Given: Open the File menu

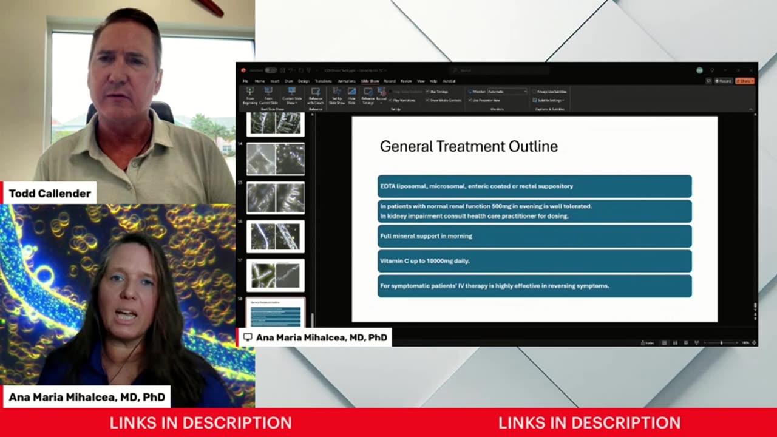Looking at the screenshot, I should click(245, 81).
